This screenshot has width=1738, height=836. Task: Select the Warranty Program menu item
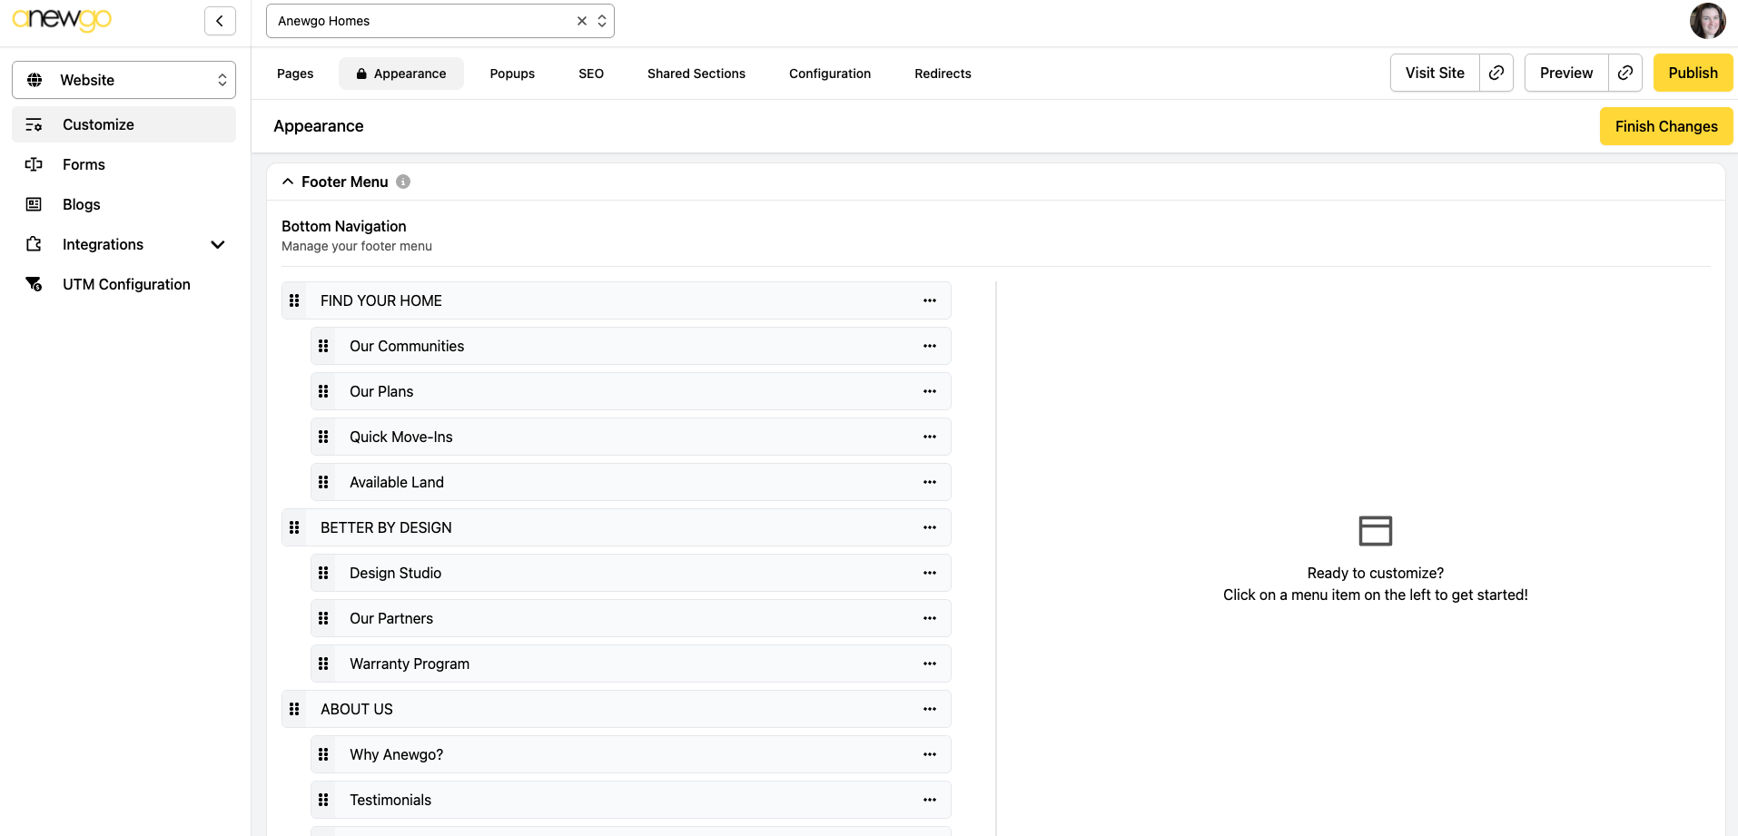tap(410, 664)
